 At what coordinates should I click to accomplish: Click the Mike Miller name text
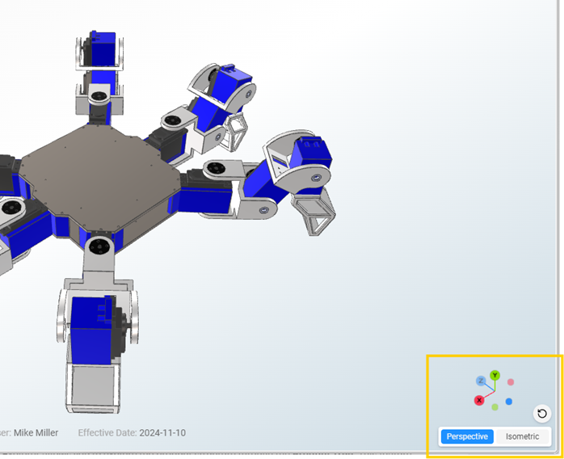(x=36, y=433)
